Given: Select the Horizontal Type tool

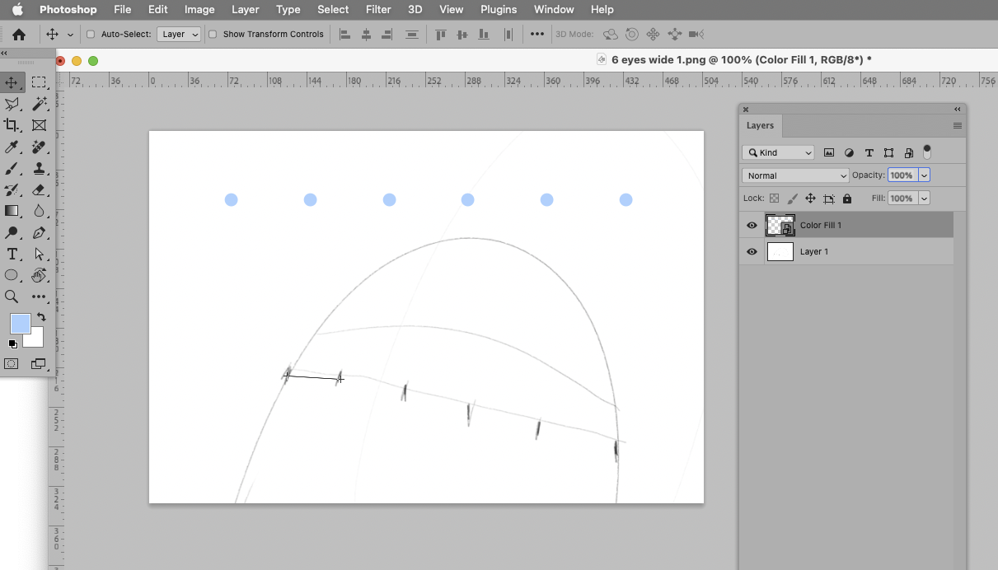Looking at the screenshot, I should (12, 254).
